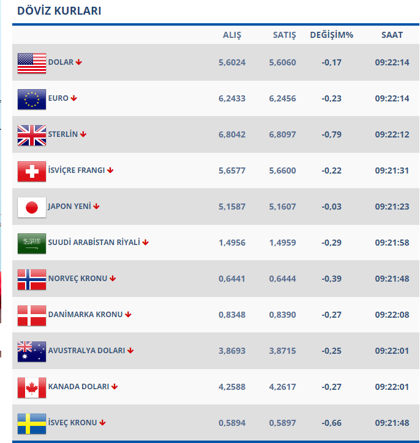
Task: Click the Japanese flag icon
Action: click(x=32, y=207)
